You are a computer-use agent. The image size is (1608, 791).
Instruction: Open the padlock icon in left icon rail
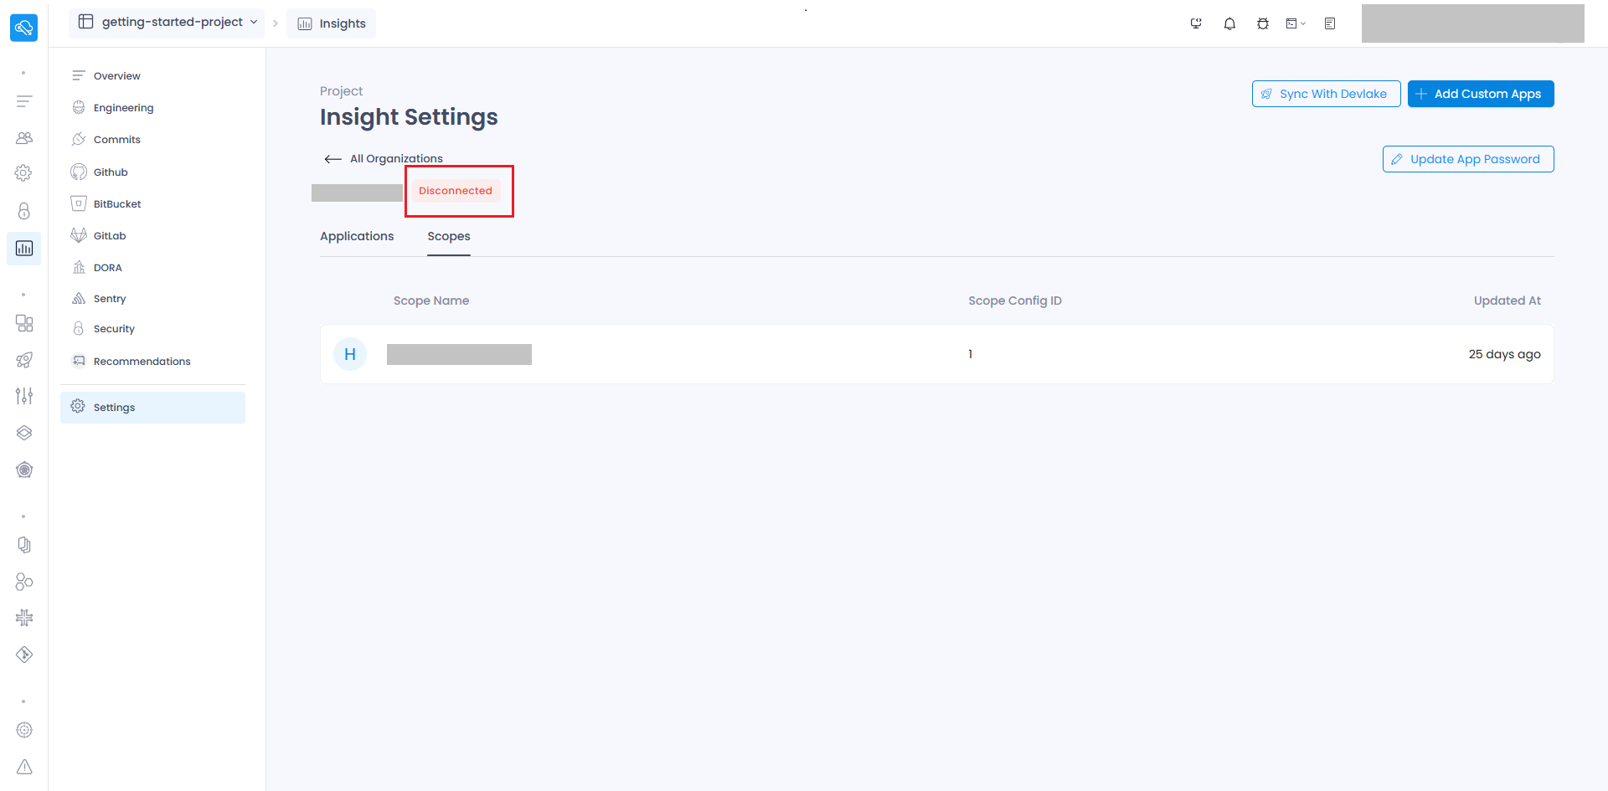point(24,211)
